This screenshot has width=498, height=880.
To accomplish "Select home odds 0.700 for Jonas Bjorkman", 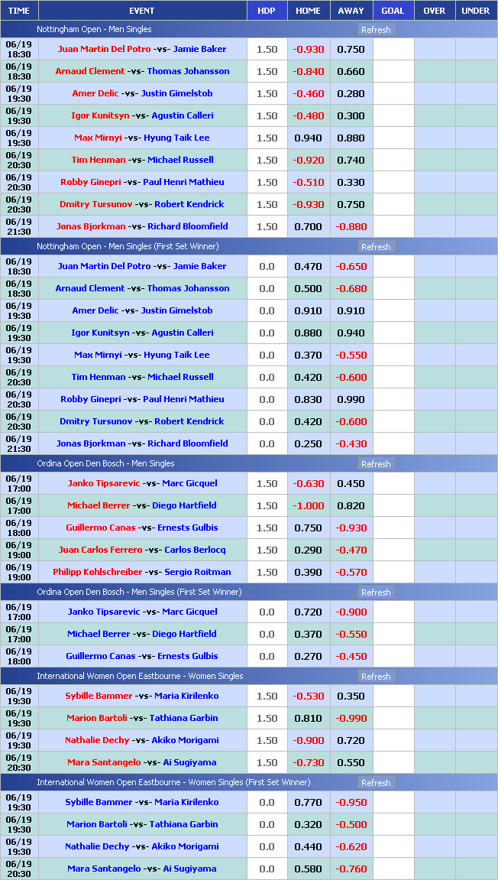I will tap(309, 226).
